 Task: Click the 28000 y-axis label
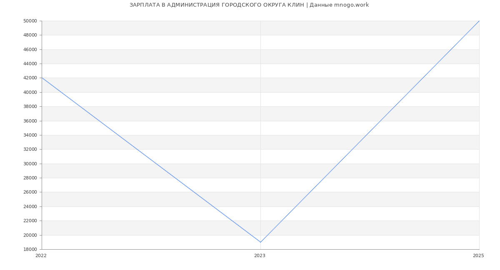30,178
